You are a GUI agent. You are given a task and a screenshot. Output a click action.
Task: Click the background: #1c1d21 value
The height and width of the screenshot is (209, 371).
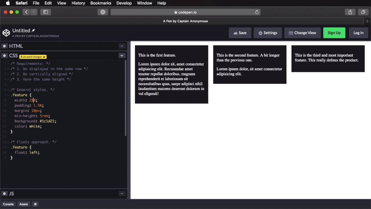tap(47, 121)
